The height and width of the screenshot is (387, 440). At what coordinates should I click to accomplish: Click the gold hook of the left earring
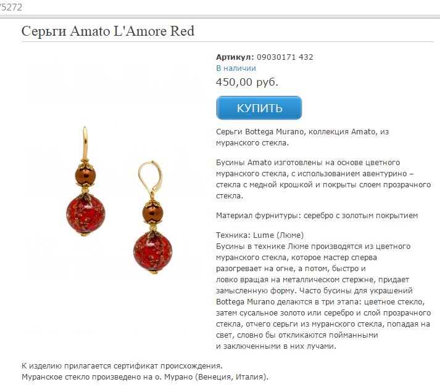click(85, 144)
